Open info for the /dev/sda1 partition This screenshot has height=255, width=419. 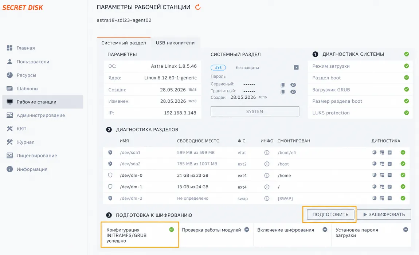267,153
